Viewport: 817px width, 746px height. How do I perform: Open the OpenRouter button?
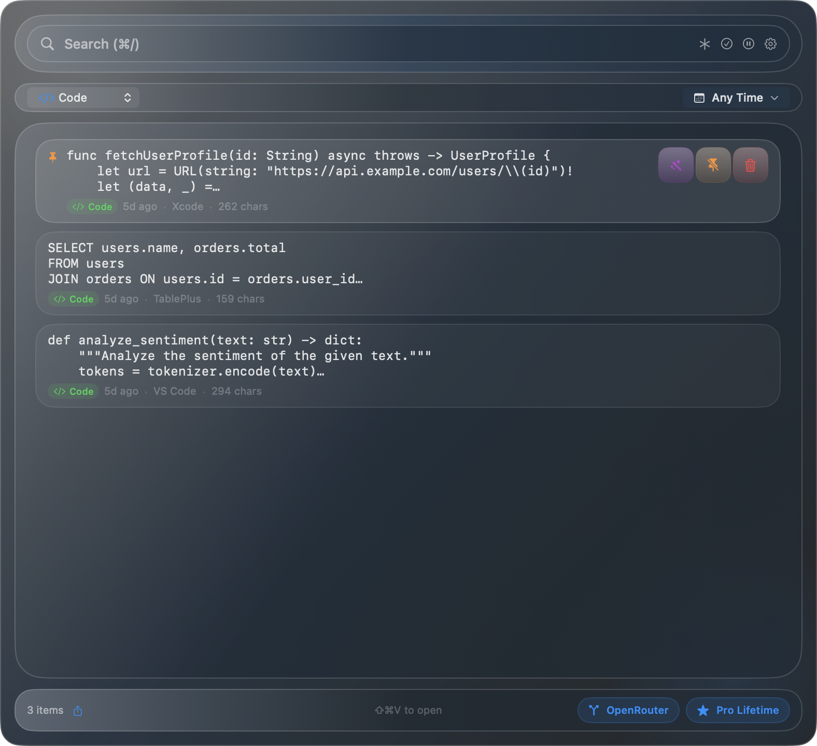(x=628, y=710)
